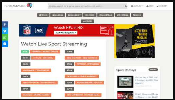Open the Rockets vs Clippers replay thumbnail
The image size is (175, 100).
coord(125,95)
